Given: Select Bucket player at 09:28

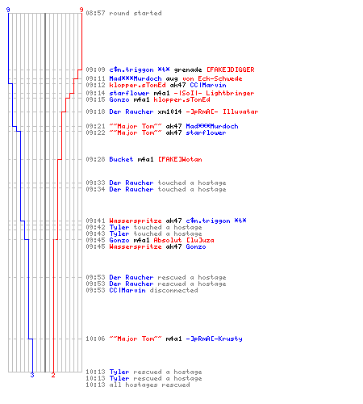Looking at the screenshot, I should [x=121, y=159].
